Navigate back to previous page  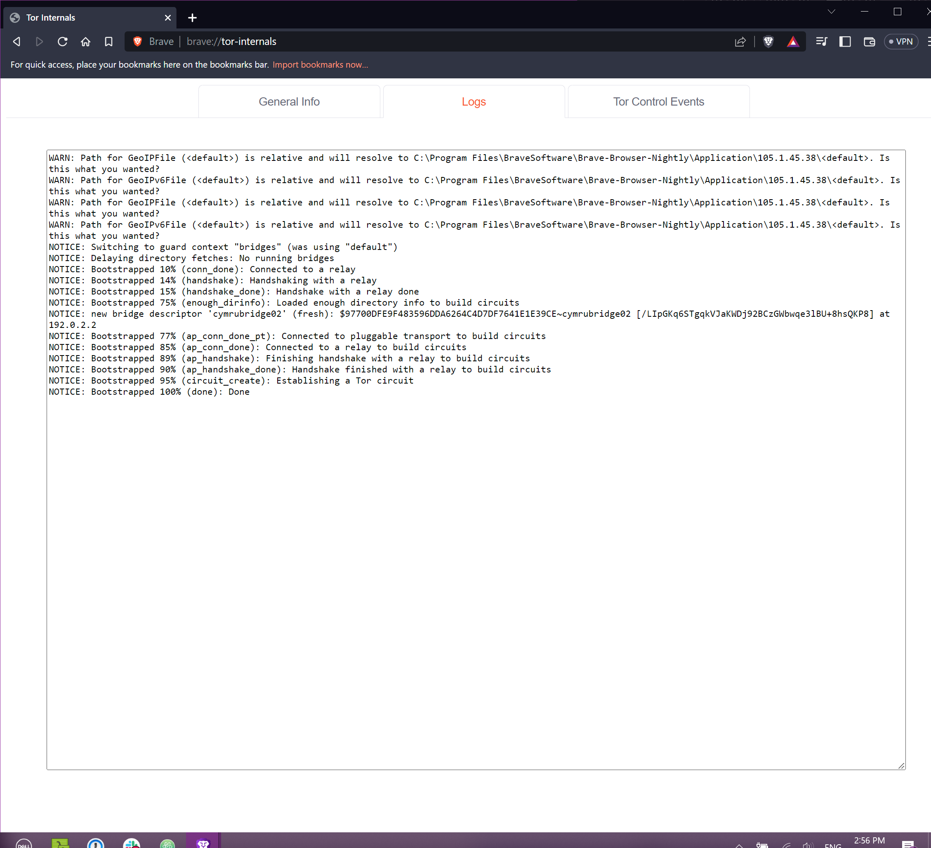pos(16,42)
